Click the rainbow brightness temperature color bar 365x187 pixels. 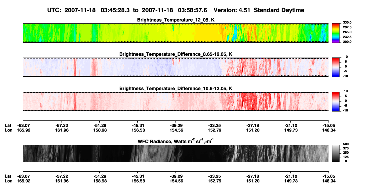336,33
